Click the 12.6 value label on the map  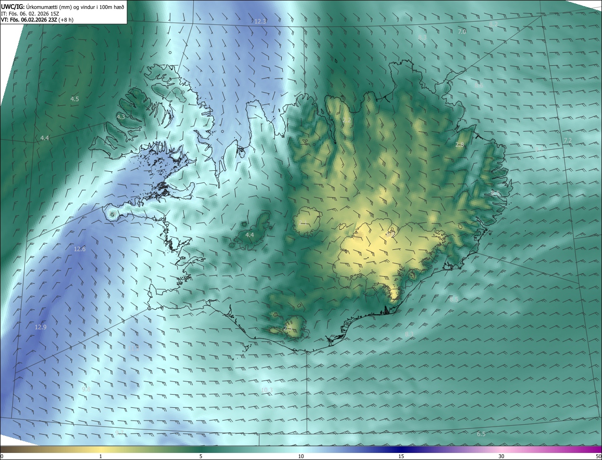click(x=80, y=249)
